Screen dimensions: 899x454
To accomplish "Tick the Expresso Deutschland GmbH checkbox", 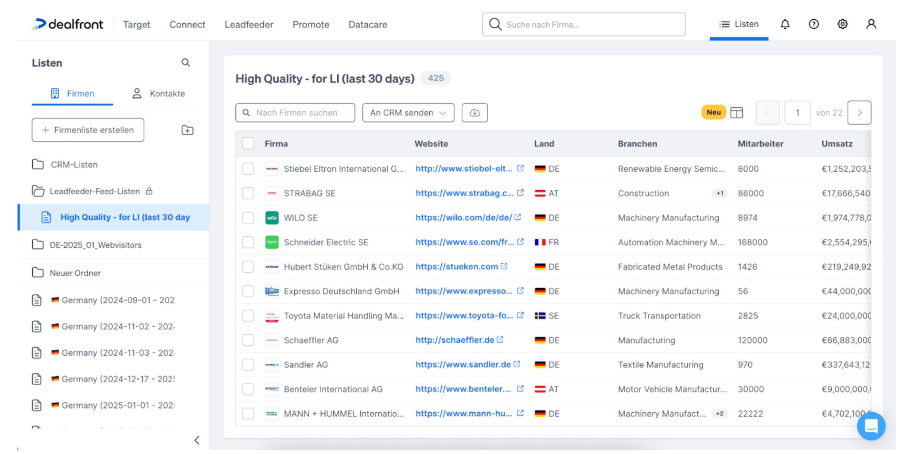I will point(248,291).
